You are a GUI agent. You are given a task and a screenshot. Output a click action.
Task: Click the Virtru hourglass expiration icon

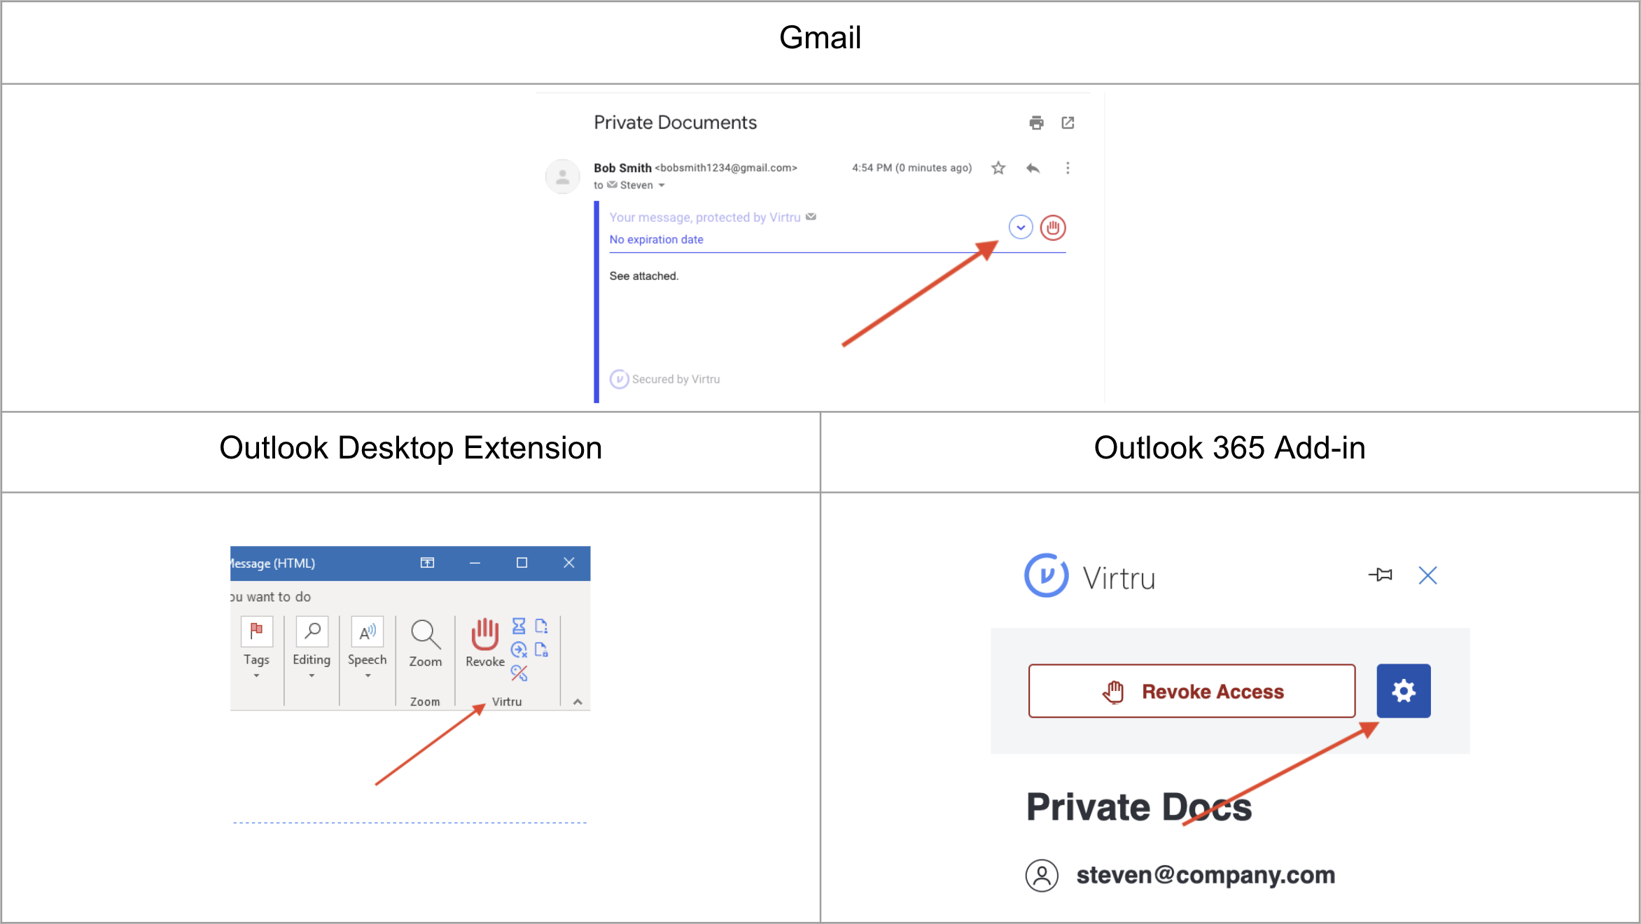click(519, 626)
